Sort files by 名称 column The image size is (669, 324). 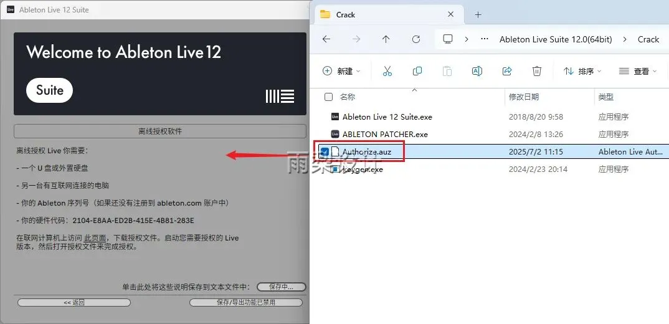click(348, 97)
